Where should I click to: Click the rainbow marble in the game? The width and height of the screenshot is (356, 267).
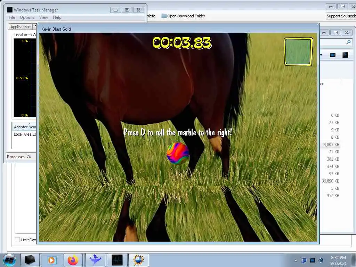pos(178,153)
